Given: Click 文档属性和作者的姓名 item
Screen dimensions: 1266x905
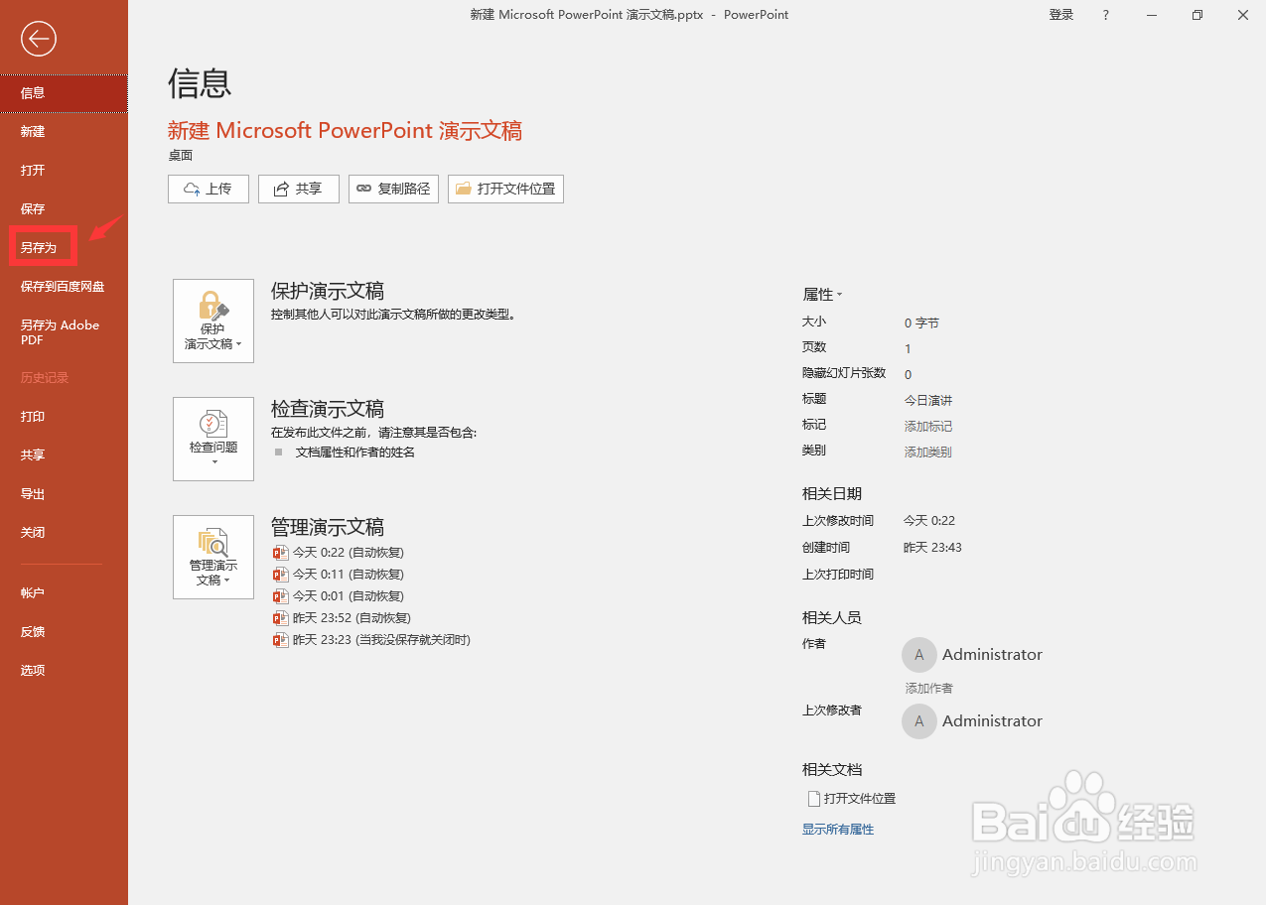Looking at the screenshot, I should 355,452.
